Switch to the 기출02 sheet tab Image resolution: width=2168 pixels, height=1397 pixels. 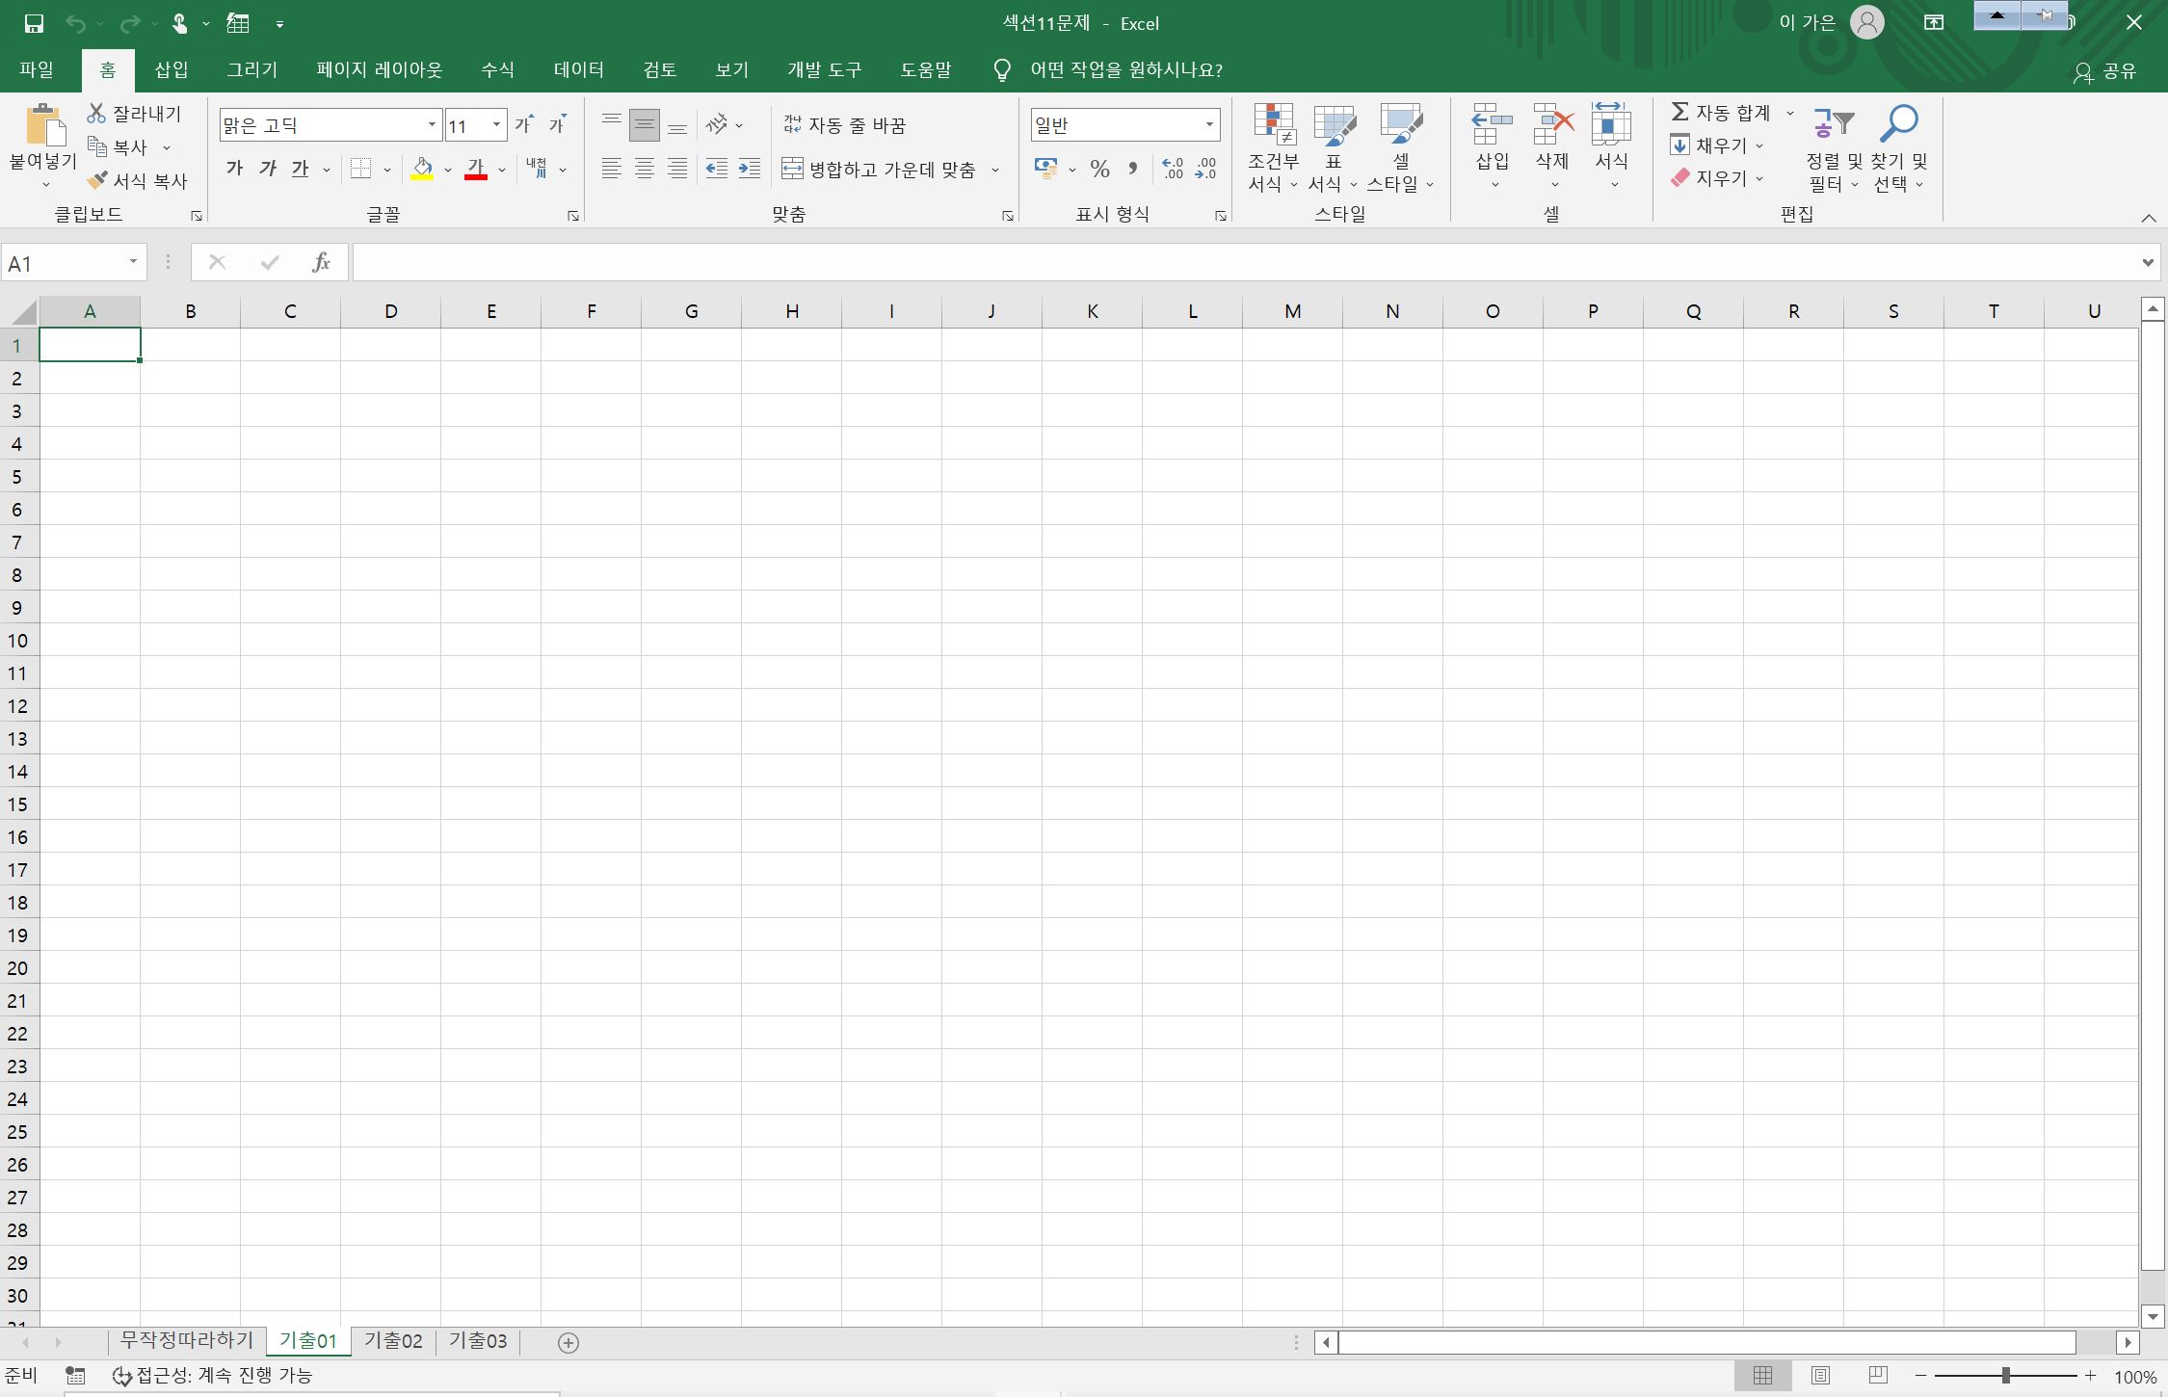pos(393,1341)
